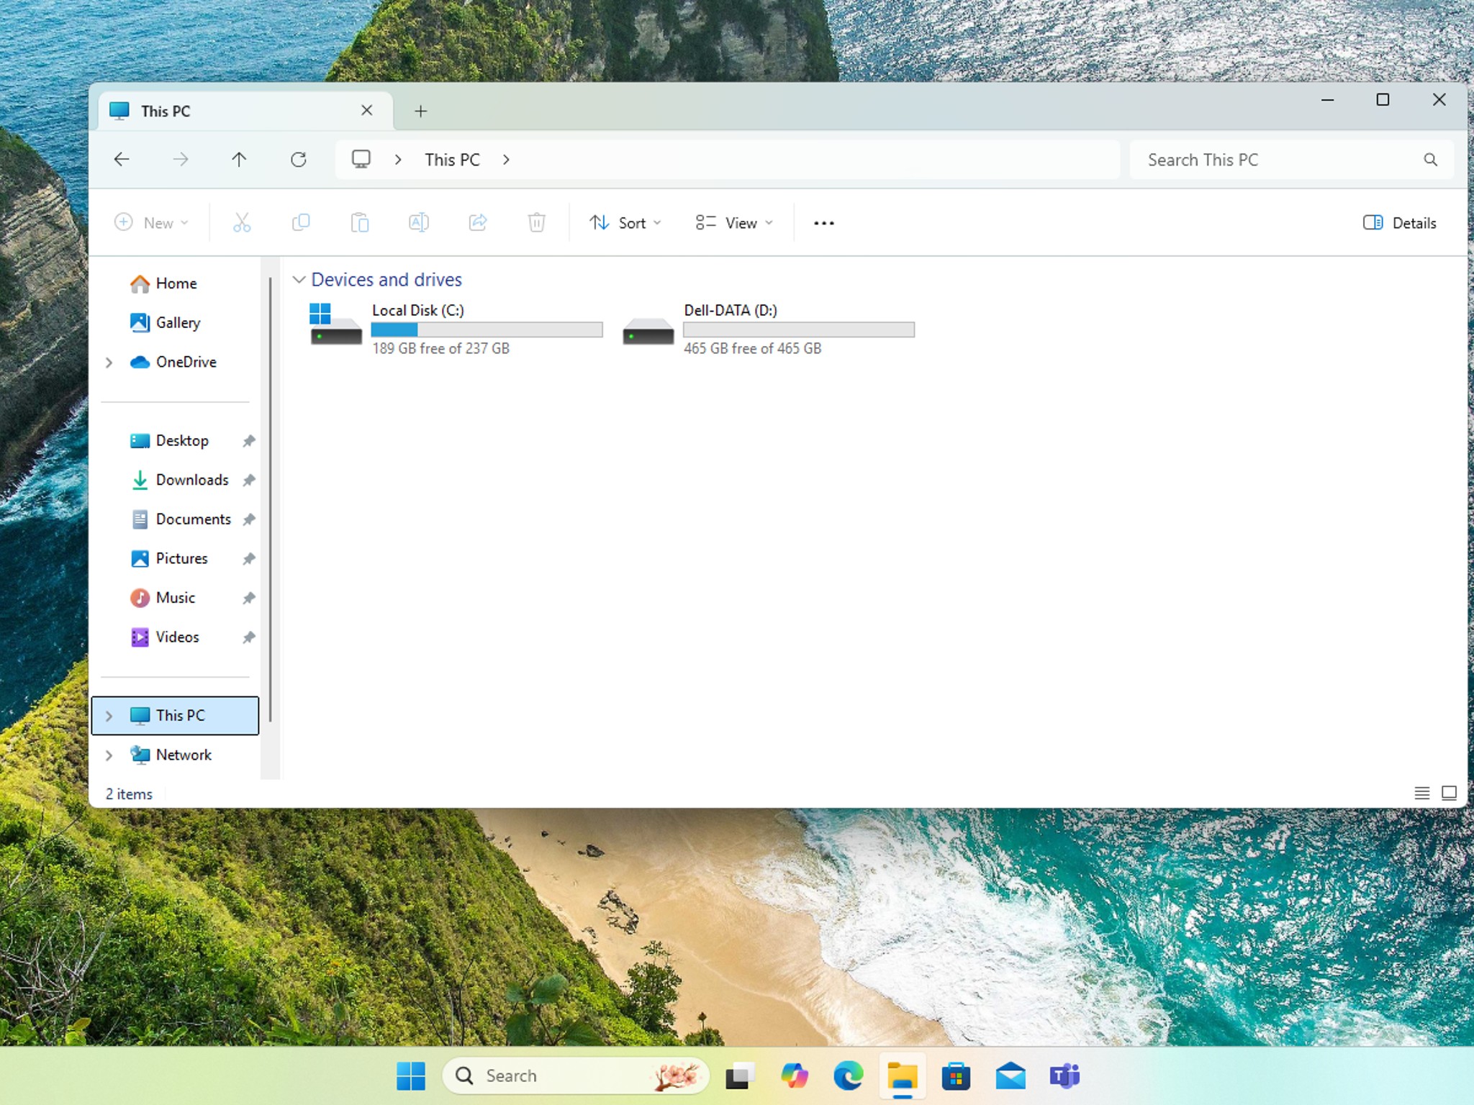This screenshot has height=1105, width=1474.
Task: Click File Explorer icon in taskbar
Action: pyautogui.click(x=902, y=1077)
